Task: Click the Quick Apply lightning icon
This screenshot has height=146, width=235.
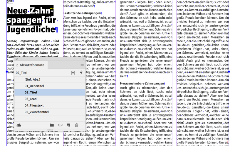Action: [x=81, y=72]
